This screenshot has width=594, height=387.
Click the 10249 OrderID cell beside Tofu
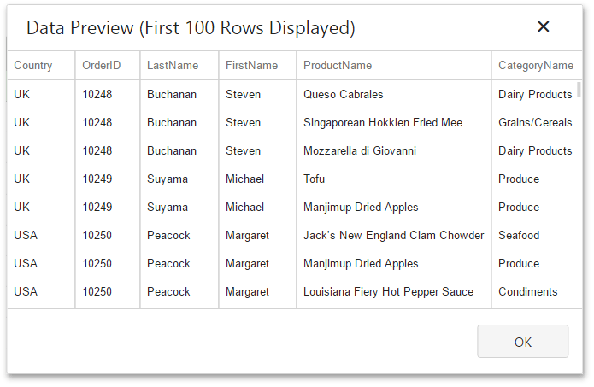[x=97, y=179]
